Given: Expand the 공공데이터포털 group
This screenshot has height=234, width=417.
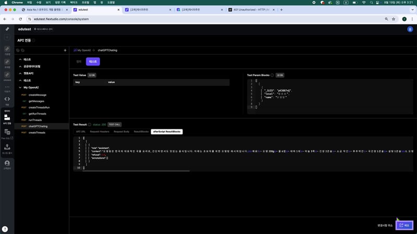Looking at the screenshot, I should point(19,67).
